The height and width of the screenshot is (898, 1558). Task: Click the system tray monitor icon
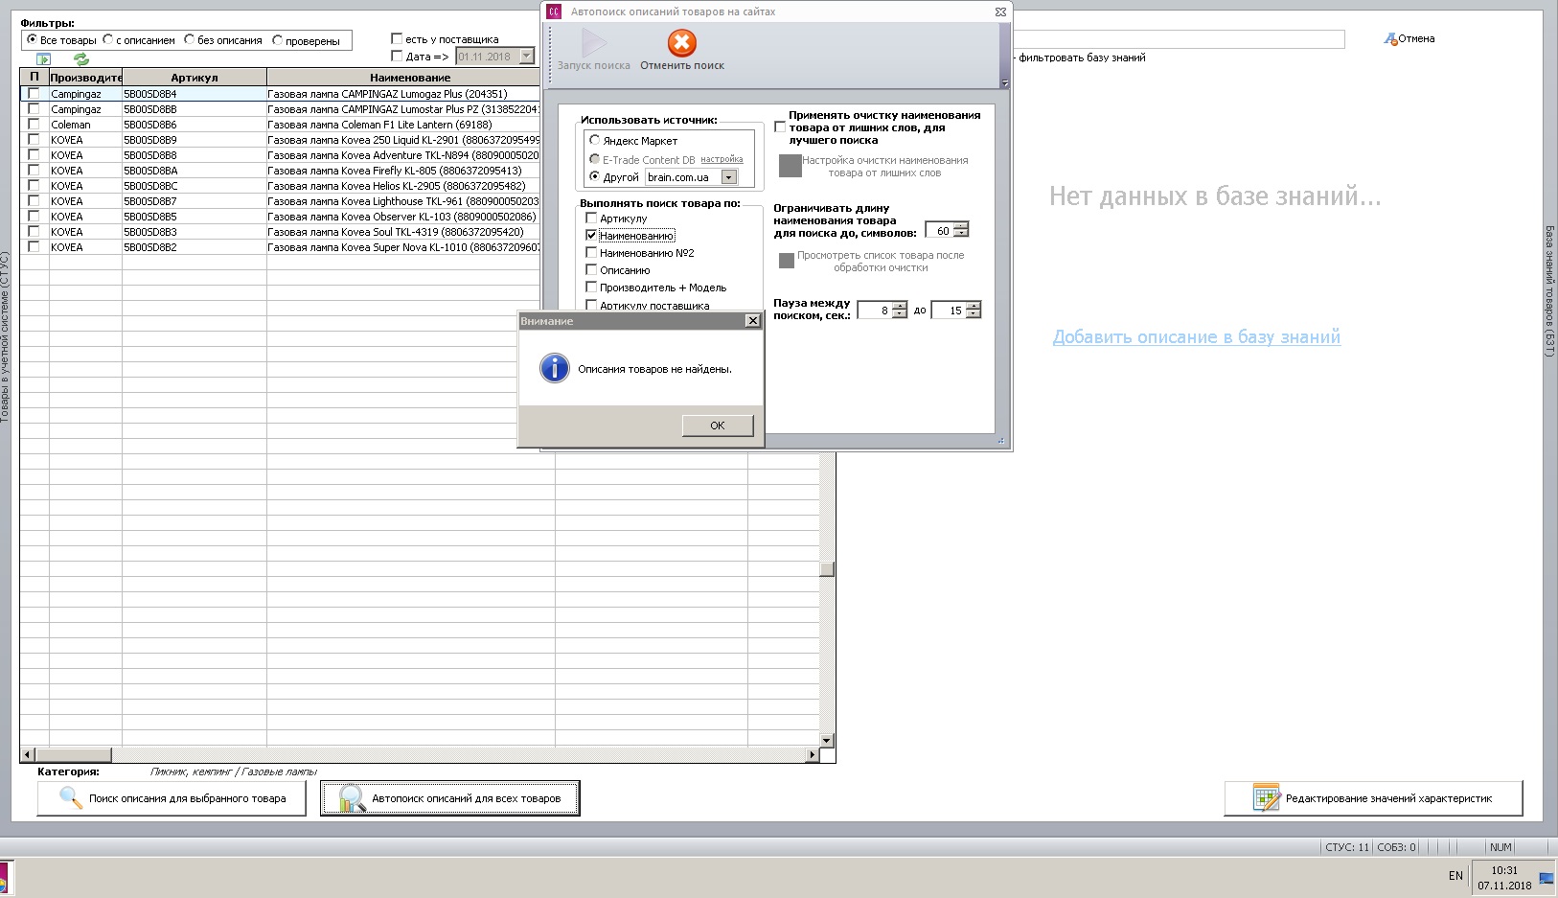coord(1547,877)
